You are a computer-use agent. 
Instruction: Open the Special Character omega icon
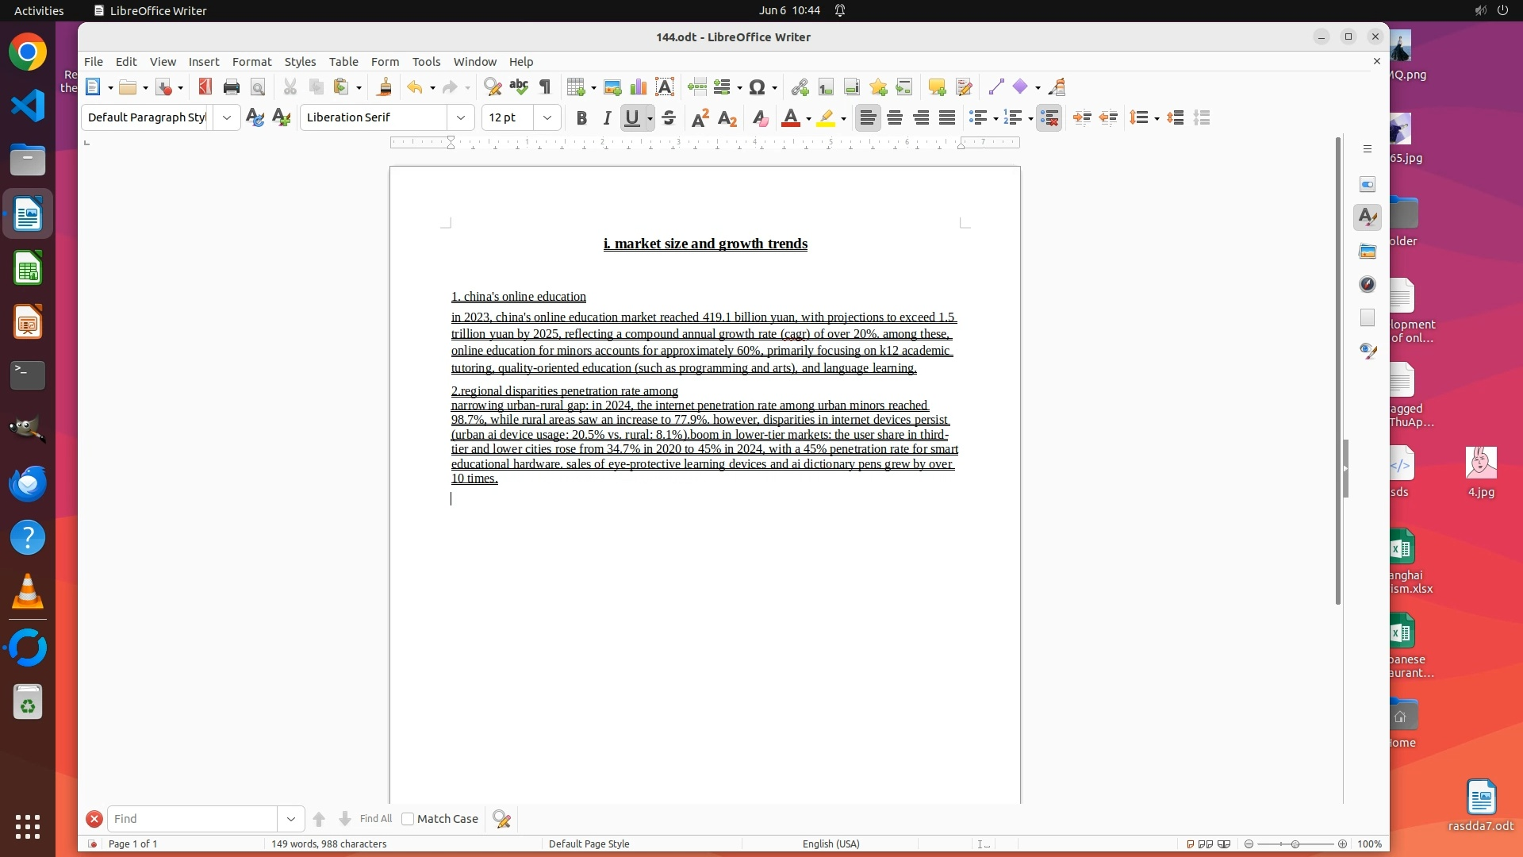pyautogui.click(x=758, y=87)
